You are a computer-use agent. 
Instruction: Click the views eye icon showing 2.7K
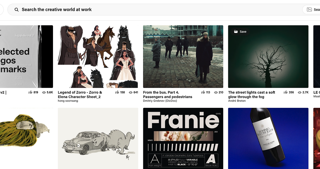299,92
